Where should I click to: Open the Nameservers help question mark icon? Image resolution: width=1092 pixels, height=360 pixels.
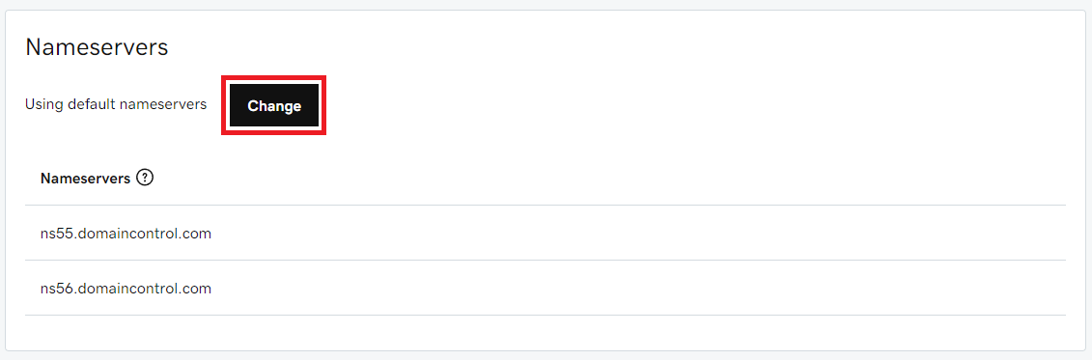145,178
